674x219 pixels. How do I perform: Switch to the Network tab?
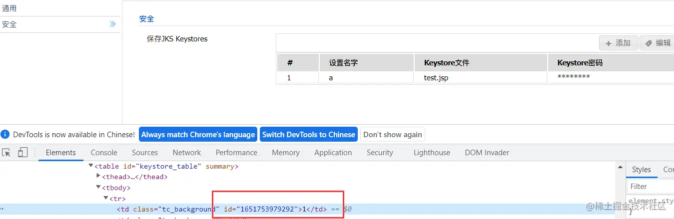[x=187, y=153]
